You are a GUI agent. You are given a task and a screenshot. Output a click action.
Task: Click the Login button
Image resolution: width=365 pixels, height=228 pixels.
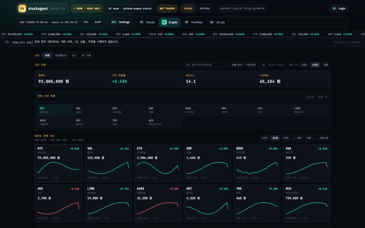339,9
